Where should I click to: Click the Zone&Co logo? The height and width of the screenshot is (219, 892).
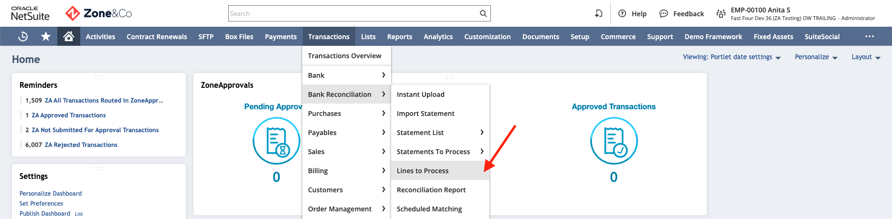[98, 13]
